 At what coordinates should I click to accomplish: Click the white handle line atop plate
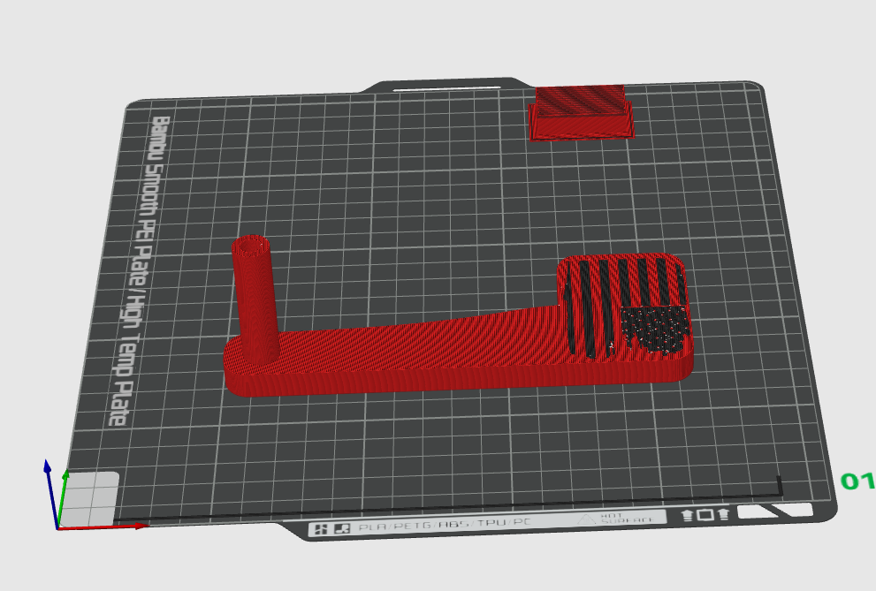[446, 88]
